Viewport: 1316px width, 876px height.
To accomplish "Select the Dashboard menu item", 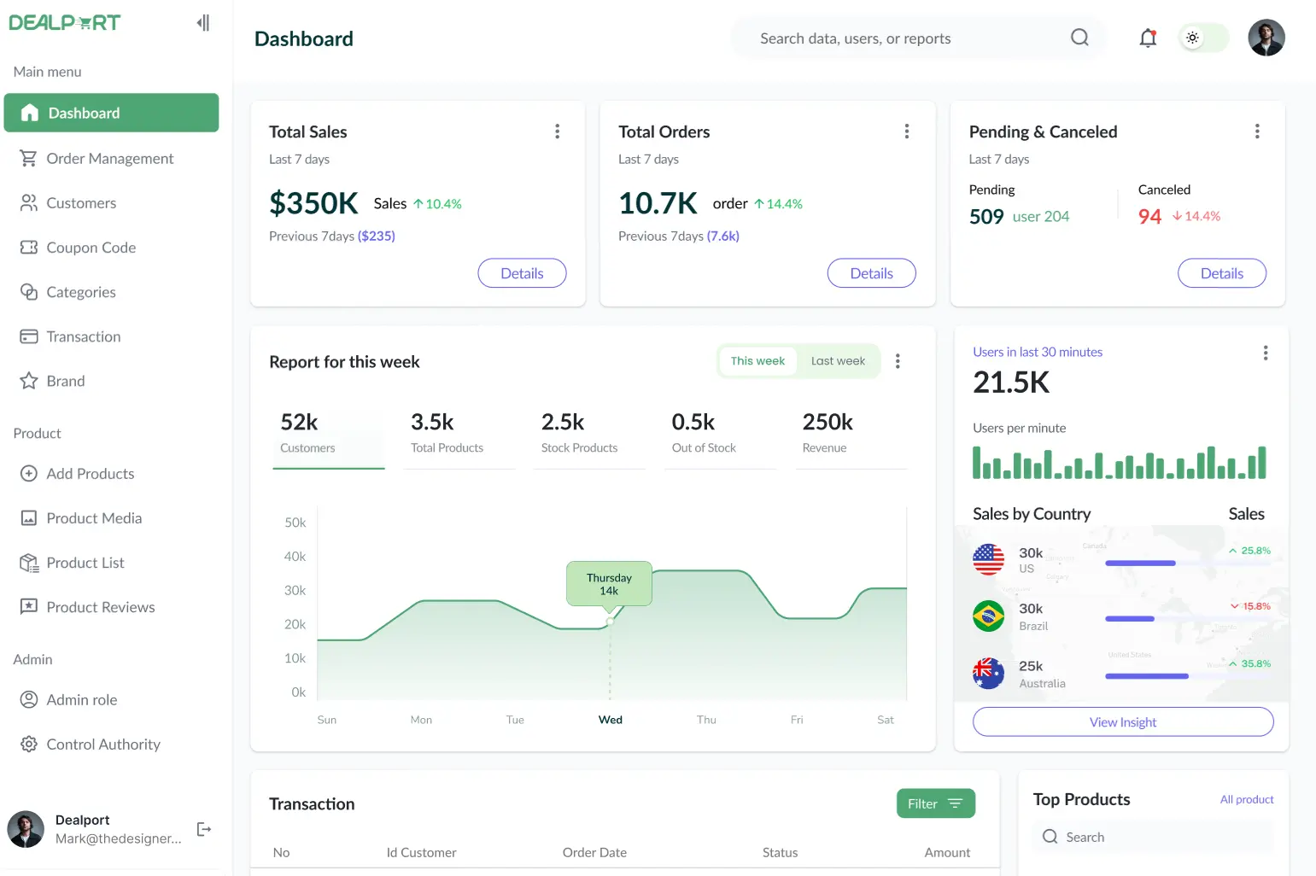I will click(x=84, y=112).
